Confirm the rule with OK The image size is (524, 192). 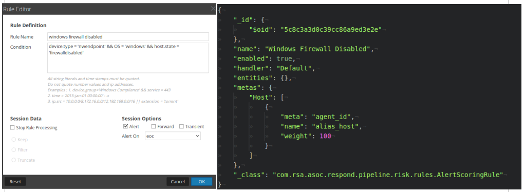point(201,182)
